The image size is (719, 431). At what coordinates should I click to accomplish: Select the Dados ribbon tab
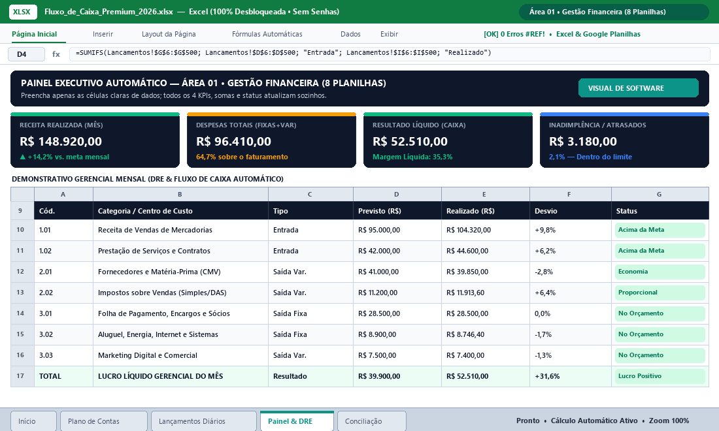[x=350, y=34]
